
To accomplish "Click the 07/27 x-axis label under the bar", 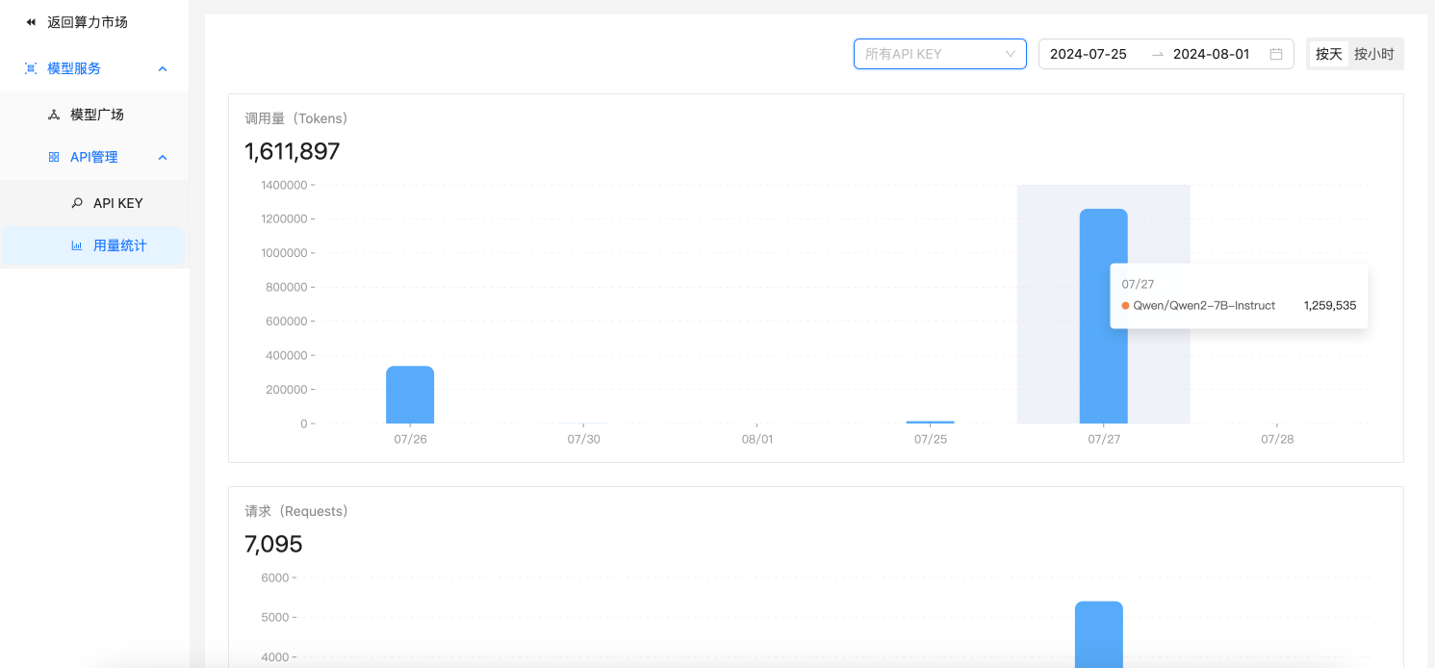I will point(1104,439).
